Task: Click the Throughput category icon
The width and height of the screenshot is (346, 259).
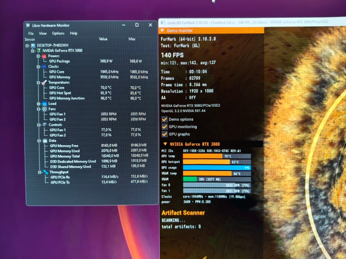Action: click(46, 172)
